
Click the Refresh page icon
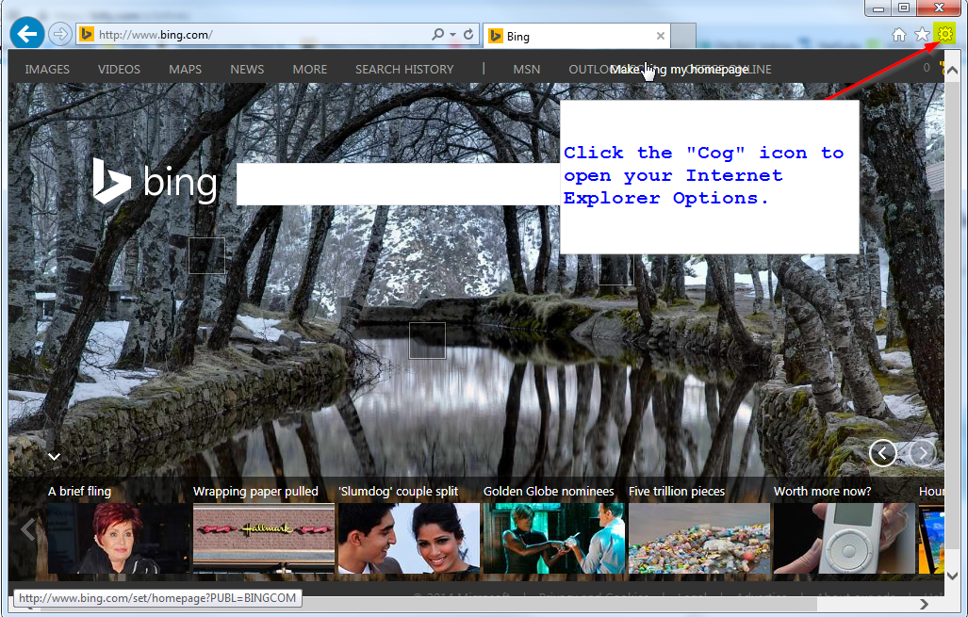pos(468,35)
